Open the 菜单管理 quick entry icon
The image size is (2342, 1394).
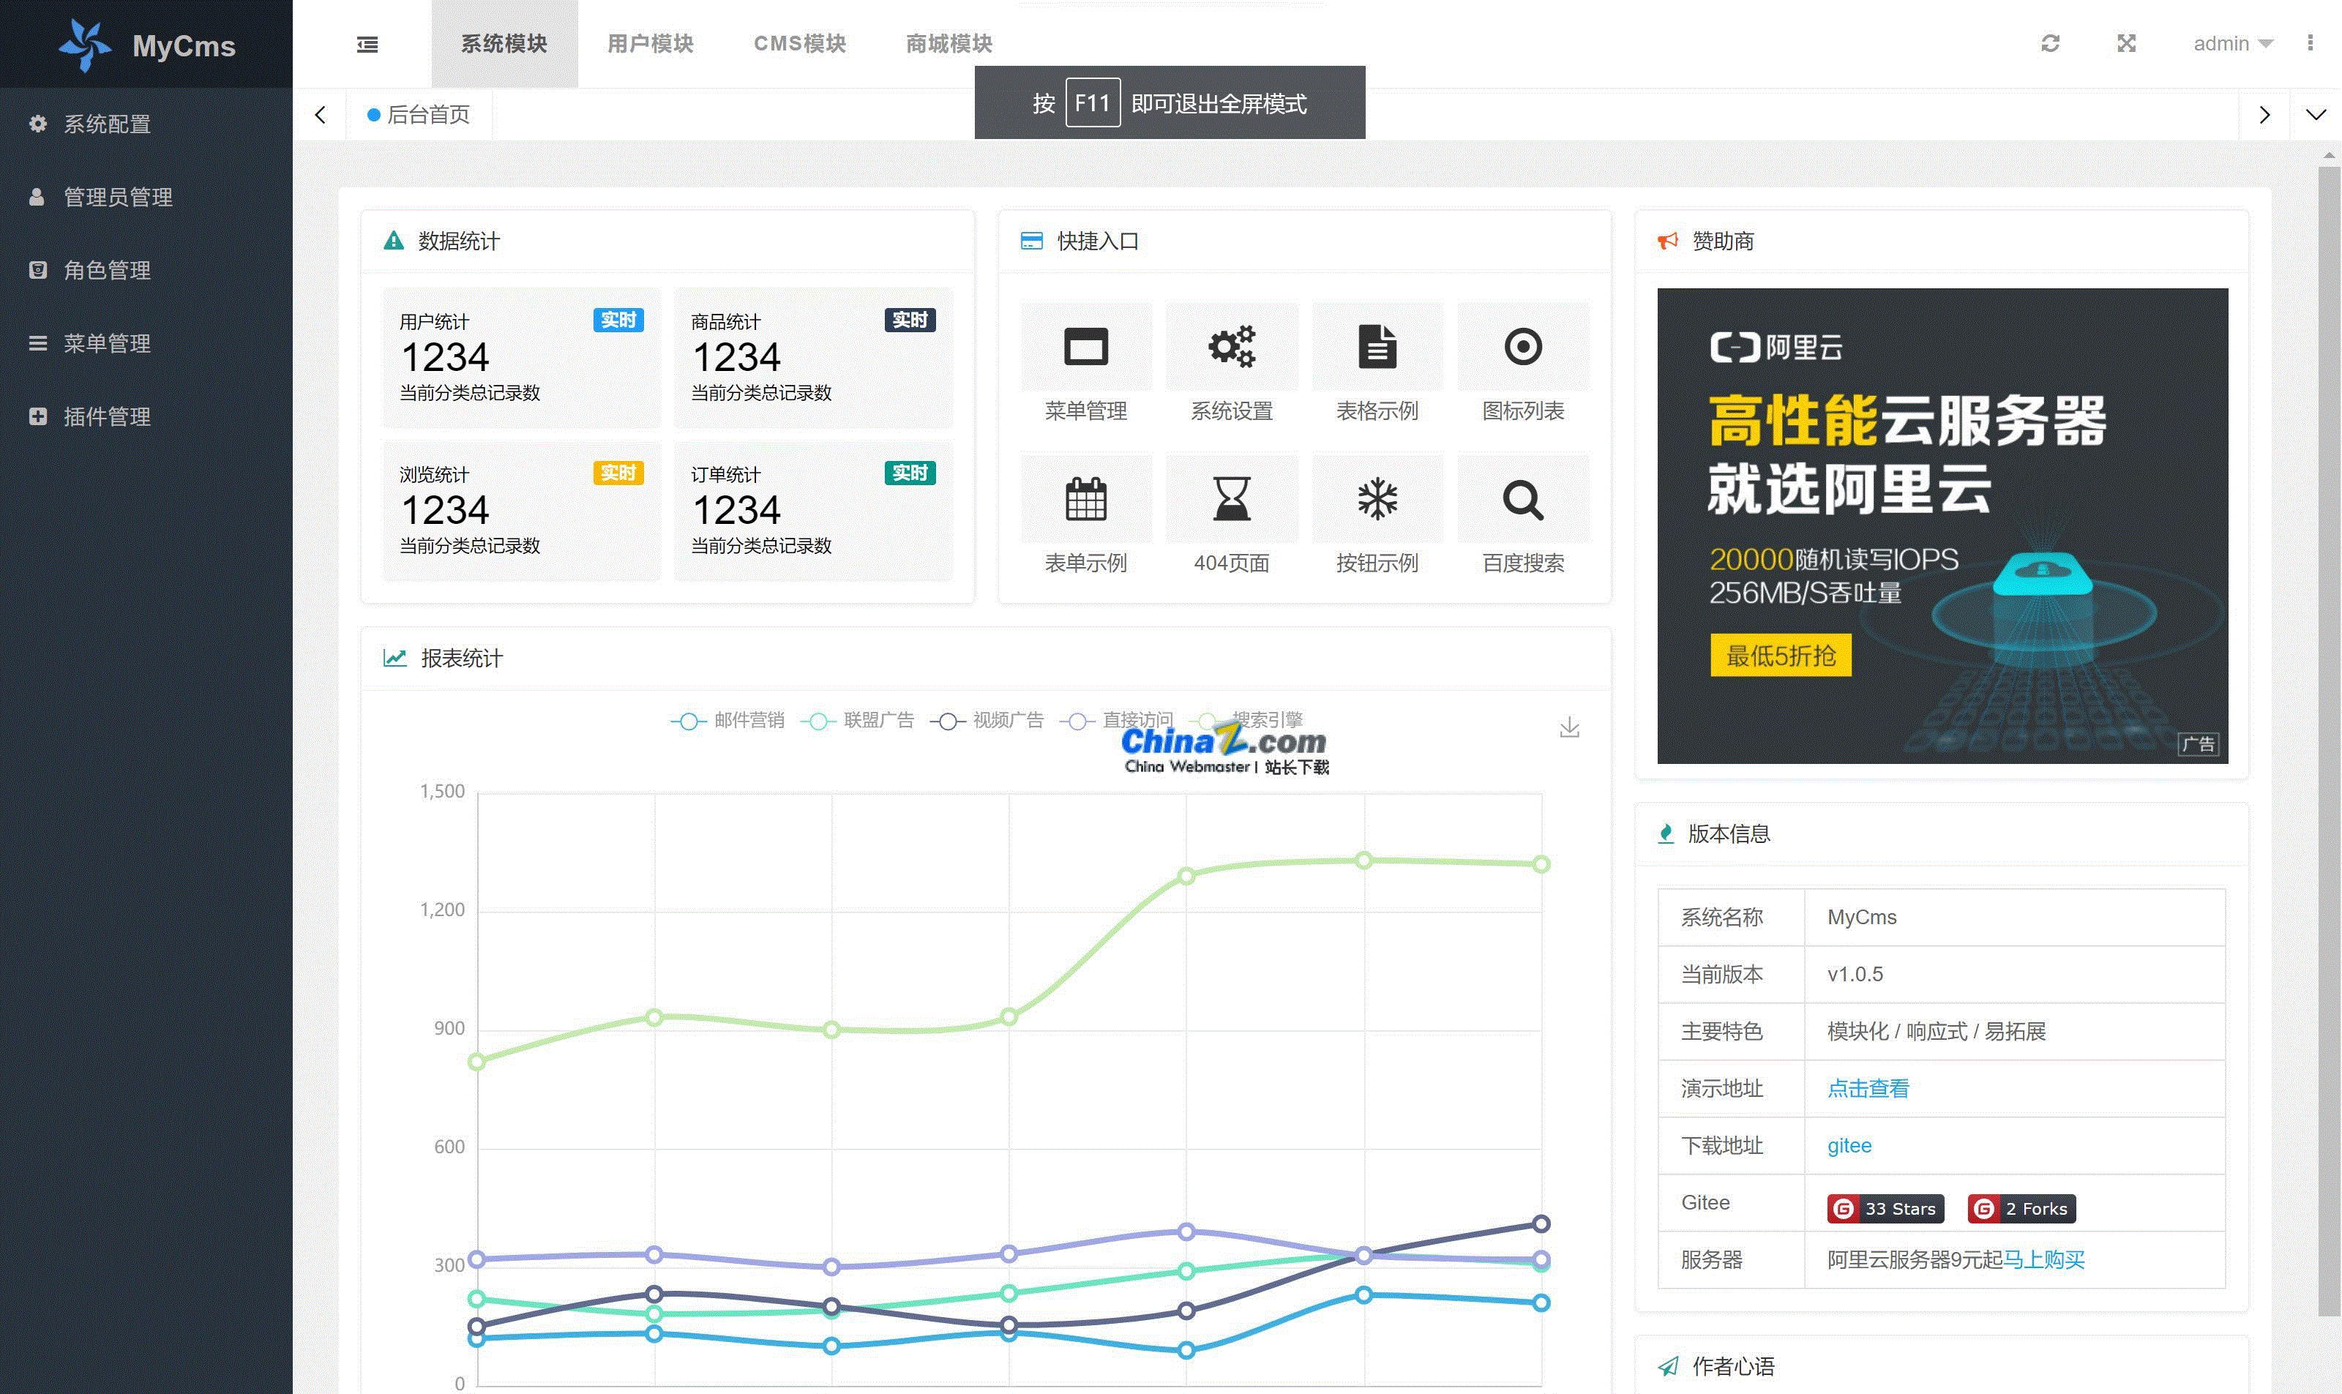tap(1085, 347)
